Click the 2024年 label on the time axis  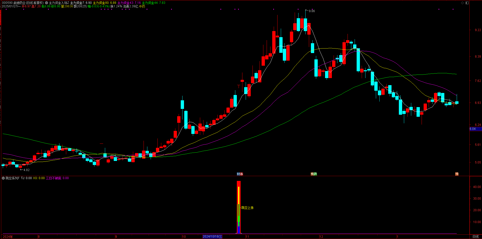(8, 236)
